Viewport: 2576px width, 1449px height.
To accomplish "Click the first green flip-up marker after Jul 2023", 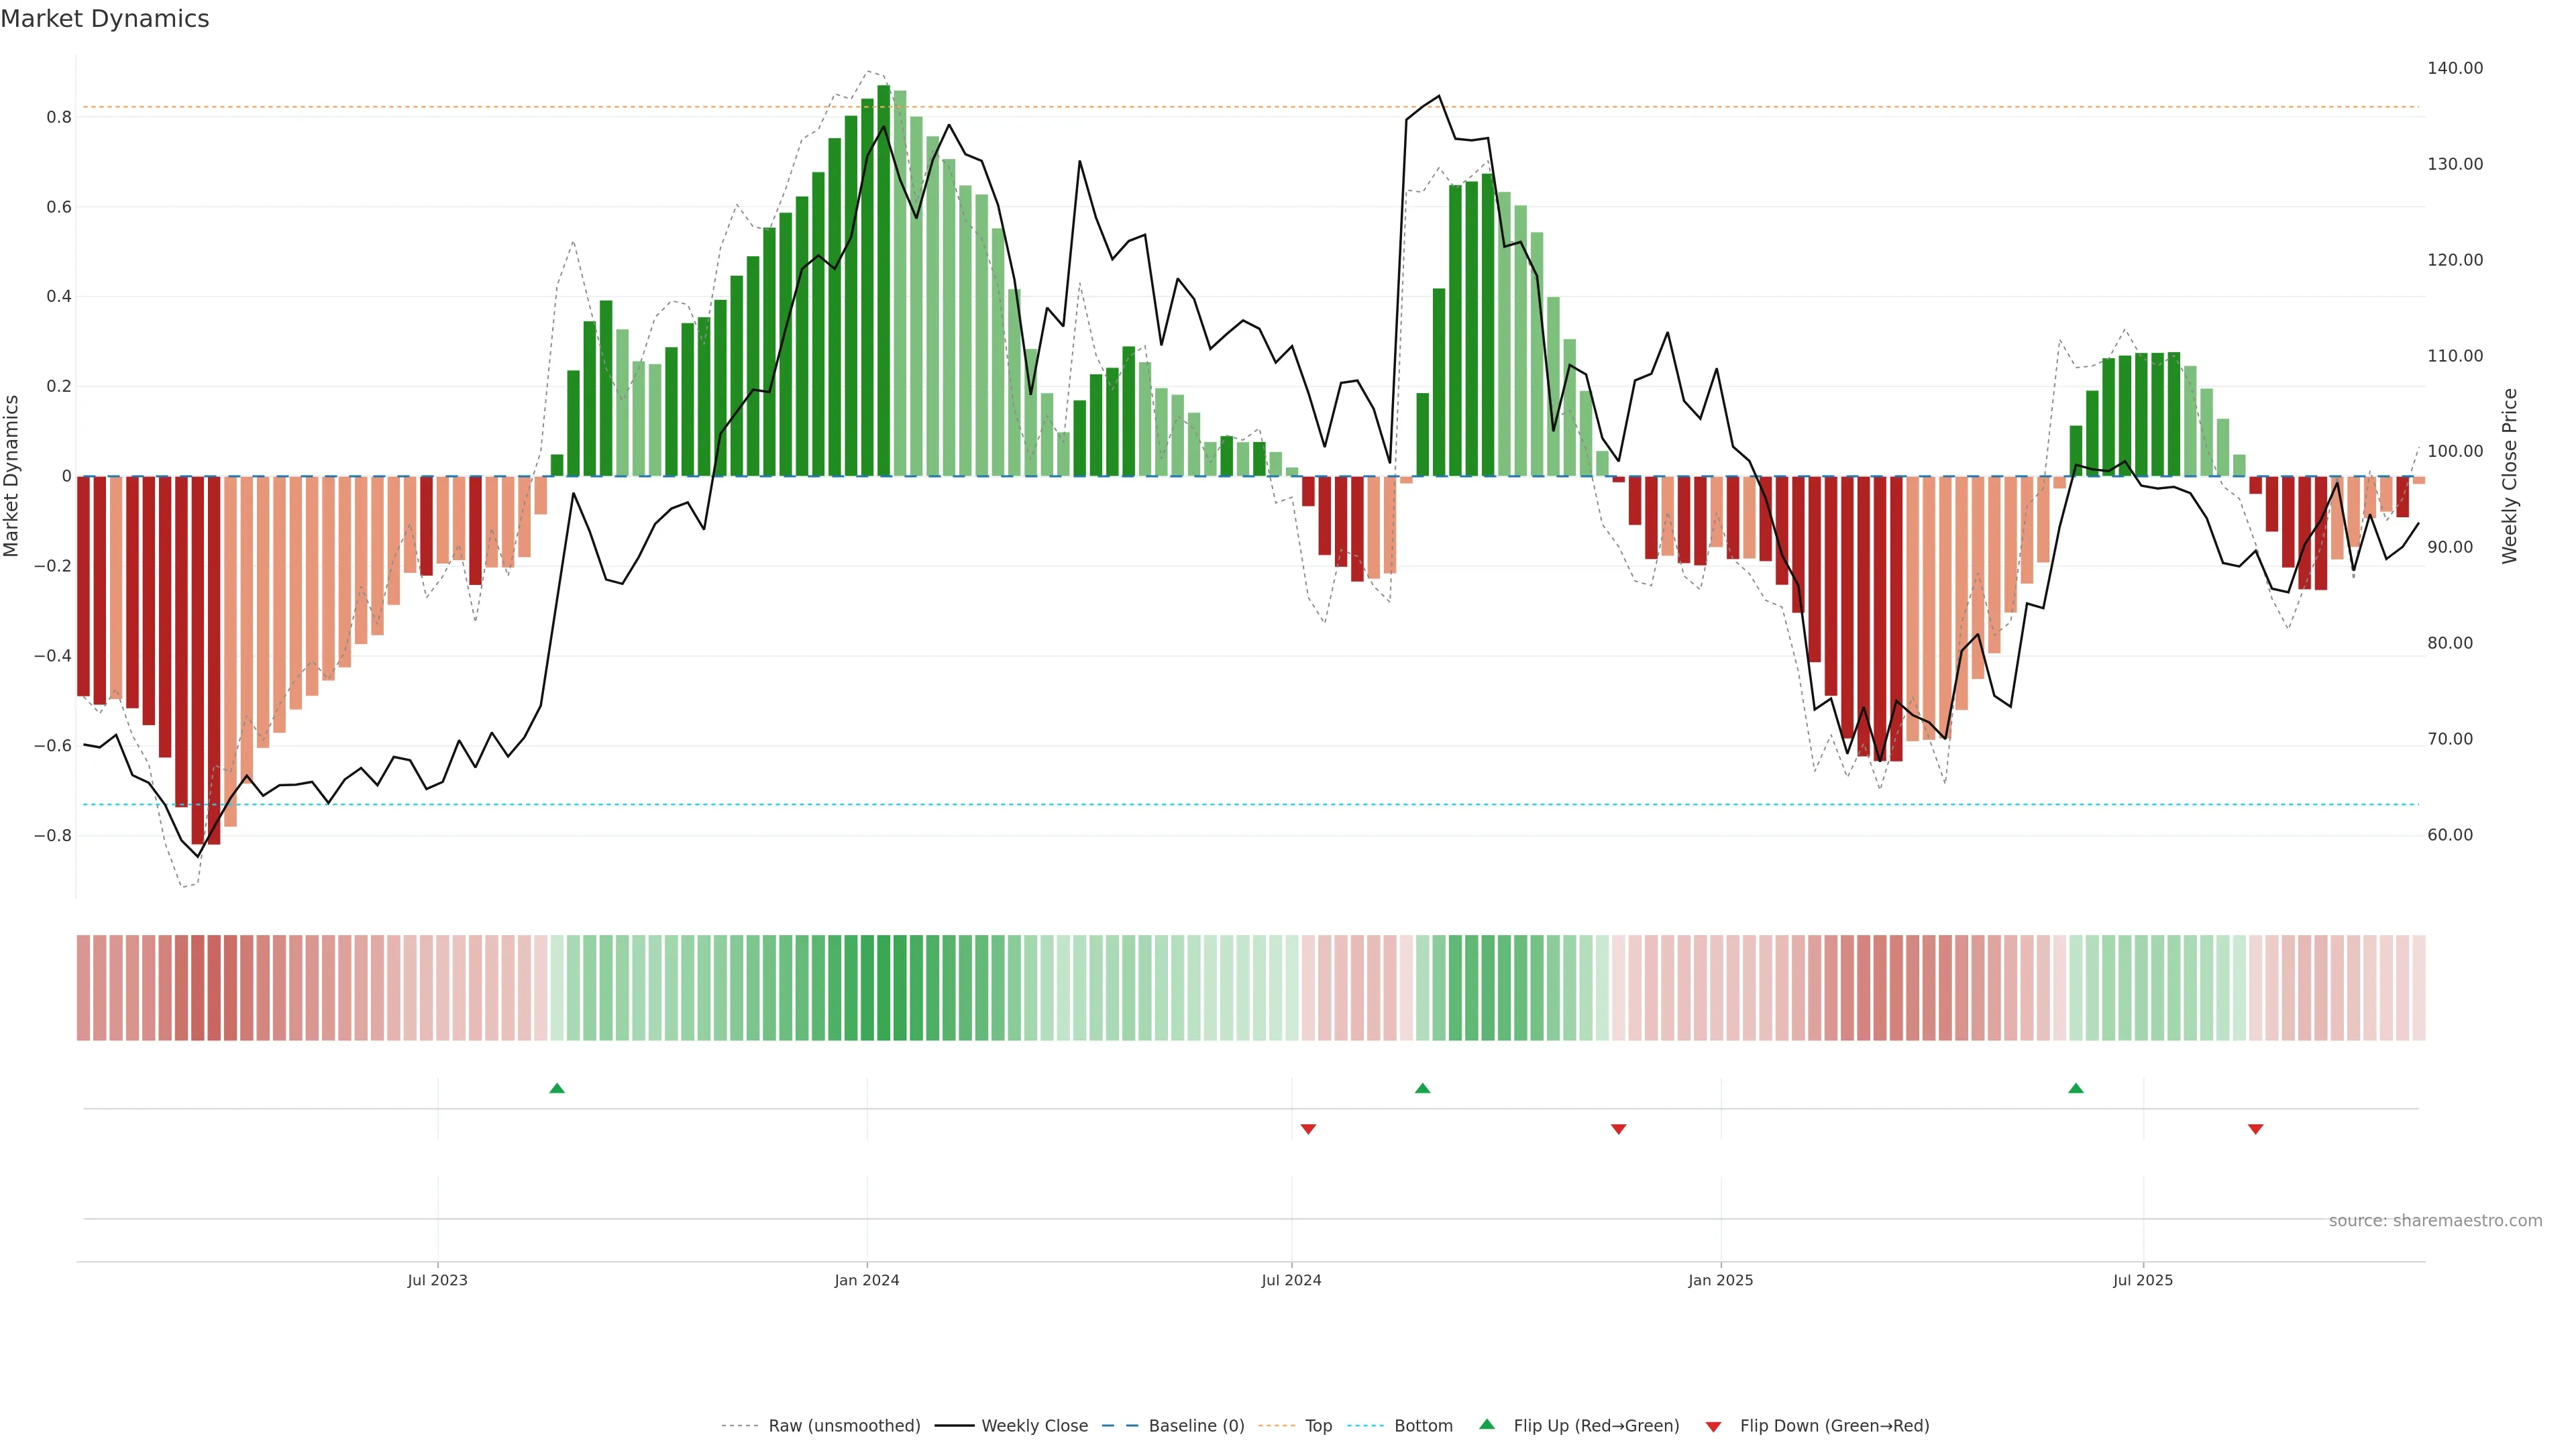I will pyautogui.click(x=557, y=1088).
